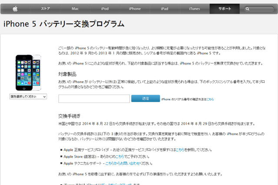Open the Mac nav item

click(75, 9)
